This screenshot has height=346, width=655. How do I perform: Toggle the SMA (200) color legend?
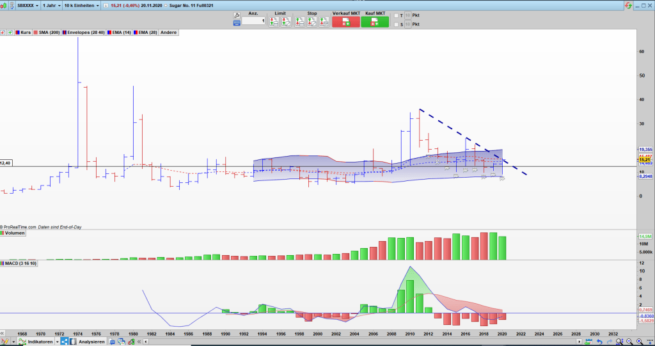(37, 32)
